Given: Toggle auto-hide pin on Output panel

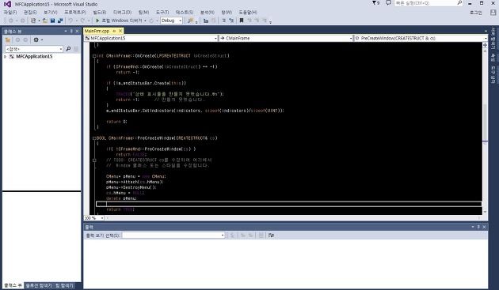Looking at the screenshot, I should (x=478, y=227).
